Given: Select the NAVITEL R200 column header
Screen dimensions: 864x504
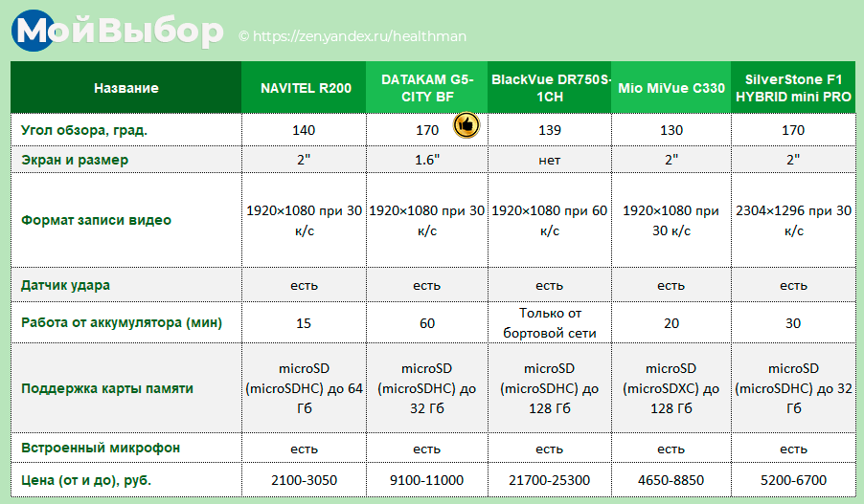Looking at the screenshot, I should [306, 88].
